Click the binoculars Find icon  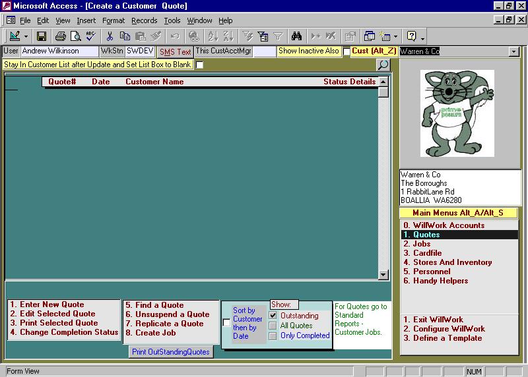point(297,36)
